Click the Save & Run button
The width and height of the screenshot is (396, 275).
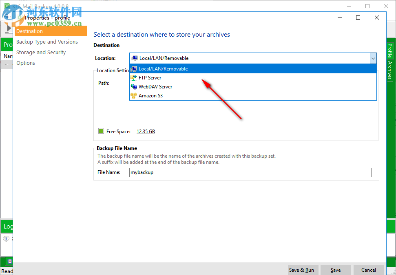302,270
